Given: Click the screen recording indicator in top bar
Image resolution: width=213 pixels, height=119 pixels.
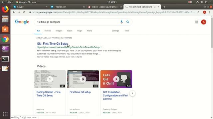Looking at the screenshot, I should click(x=190, y=2).
